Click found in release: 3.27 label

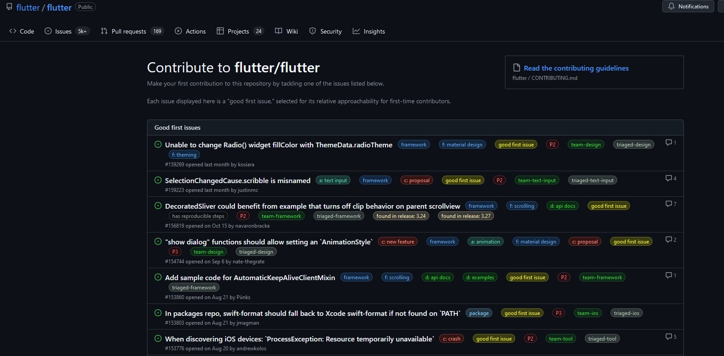[466, 216]
